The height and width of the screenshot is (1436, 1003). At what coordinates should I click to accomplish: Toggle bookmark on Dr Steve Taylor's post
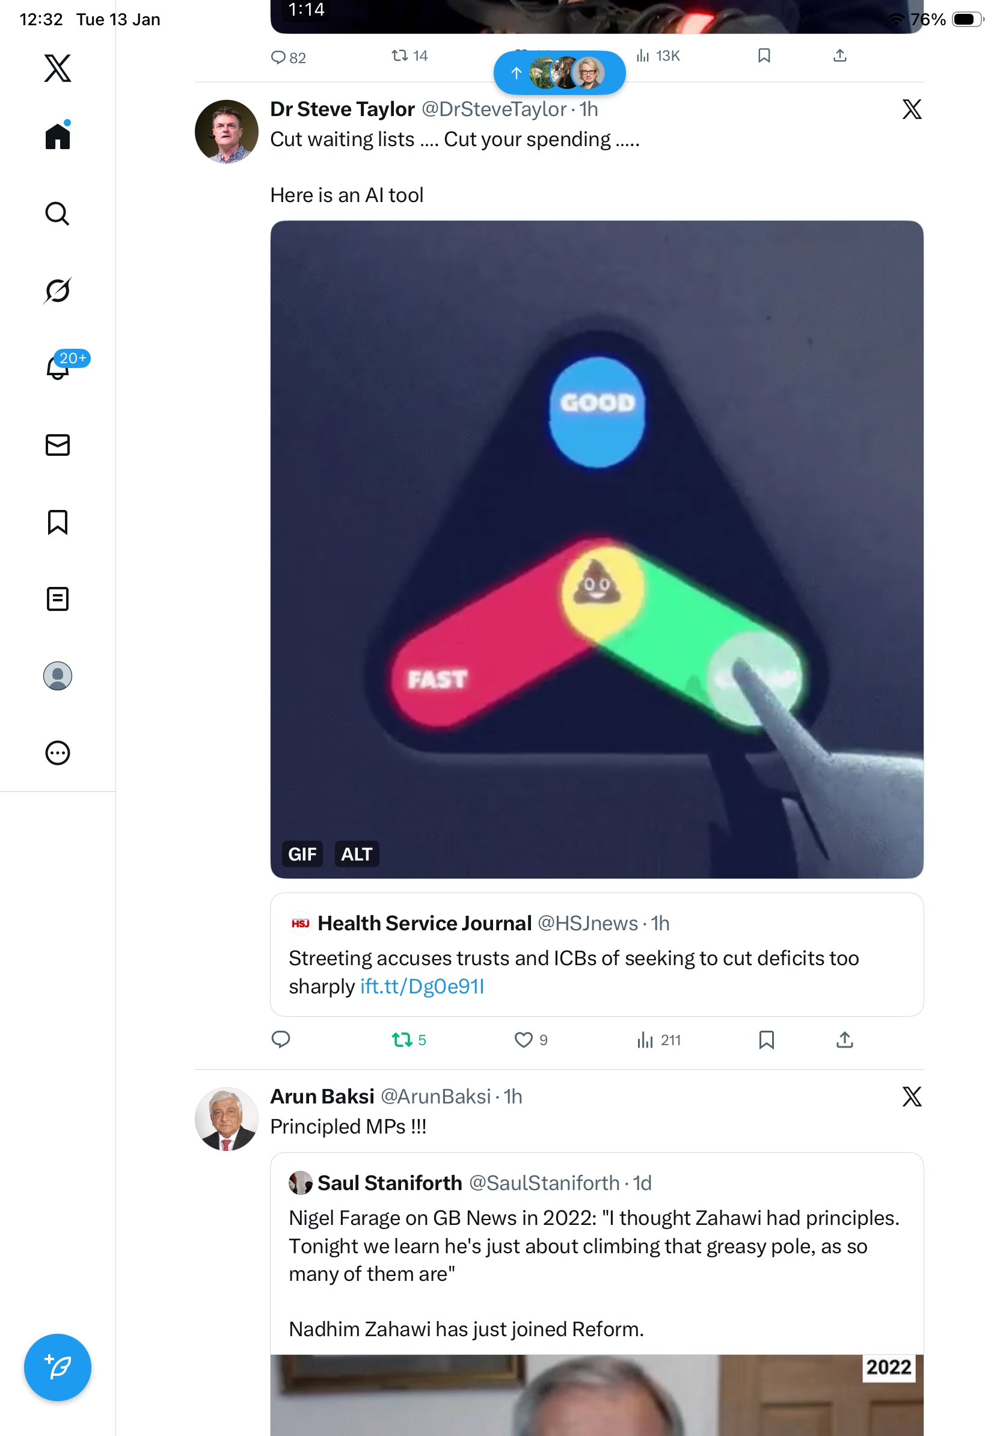click(x=766, y=1040)
